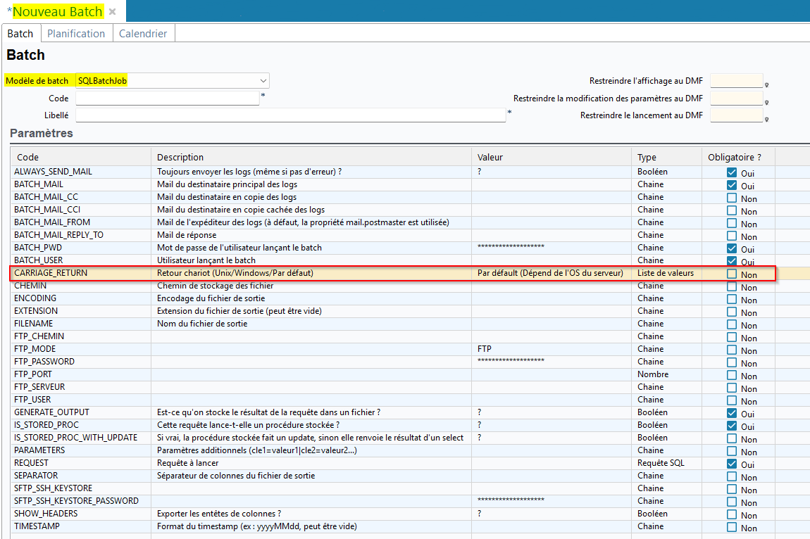This screenshot has width=810, height=539.
Task: Click the '?' value of ALWAYS_SEND_MAIL
Action: 480,172
